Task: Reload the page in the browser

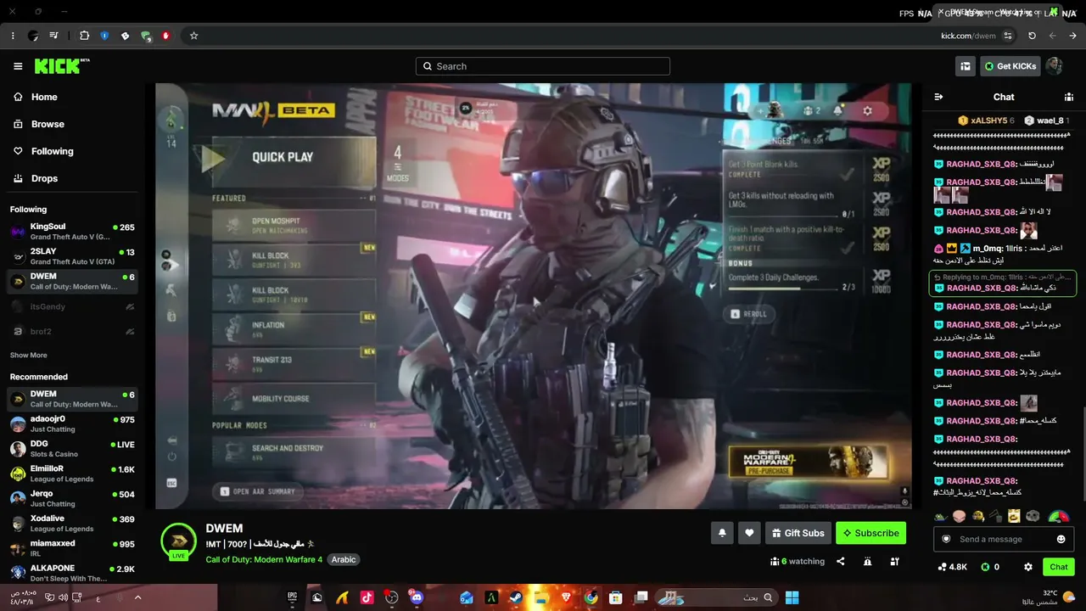Action: coord(1032,36)
